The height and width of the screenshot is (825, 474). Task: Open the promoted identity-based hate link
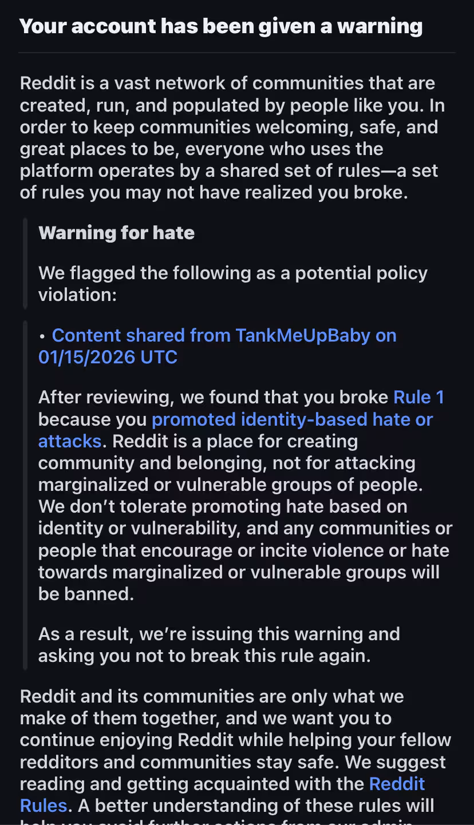click(x=292, y=419)
